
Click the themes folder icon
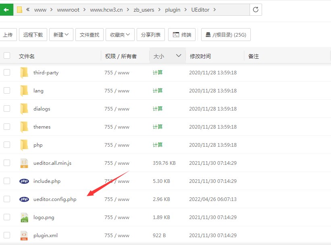click(24, 127)
